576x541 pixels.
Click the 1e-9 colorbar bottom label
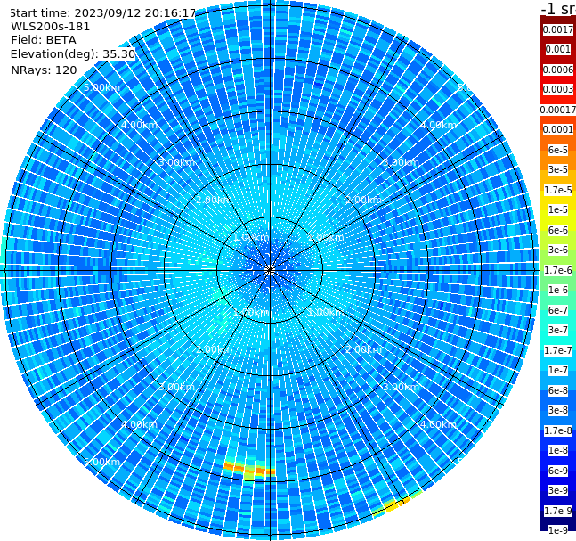pyautogui.click(x=558, y=530)
